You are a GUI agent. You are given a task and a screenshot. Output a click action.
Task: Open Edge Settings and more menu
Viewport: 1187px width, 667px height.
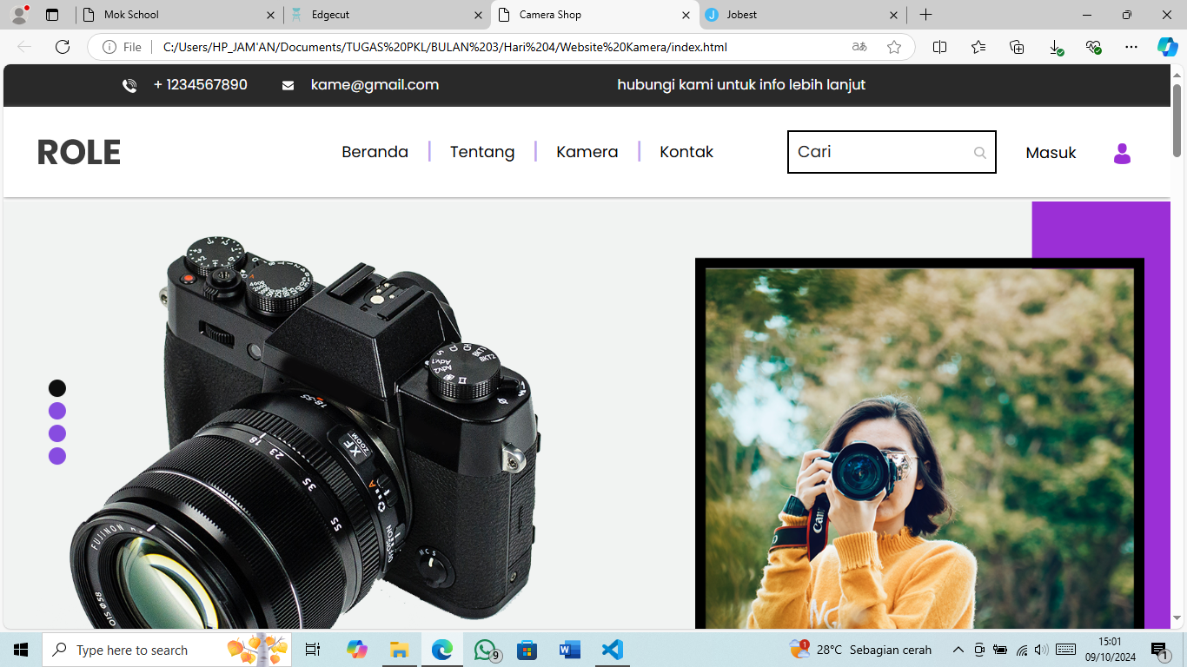[1131, 47]
